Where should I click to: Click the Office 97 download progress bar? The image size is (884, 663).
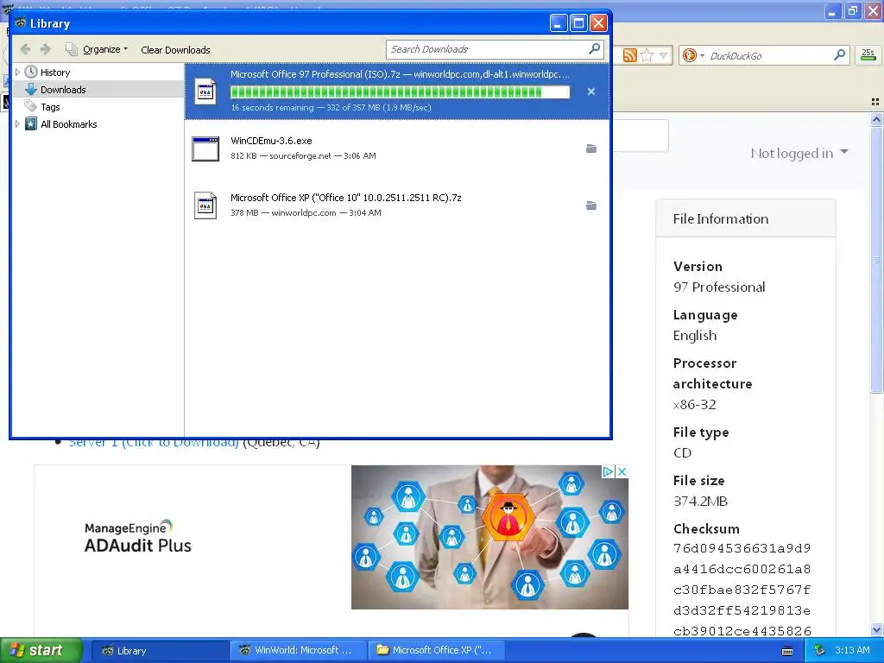click(400, 92)
